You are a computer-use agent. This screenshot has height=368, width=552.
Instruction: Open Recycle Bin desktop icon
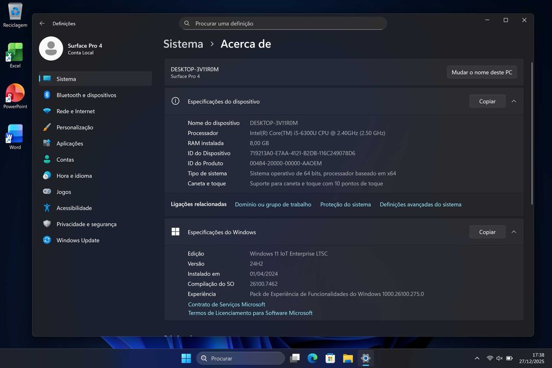point(15,15)
